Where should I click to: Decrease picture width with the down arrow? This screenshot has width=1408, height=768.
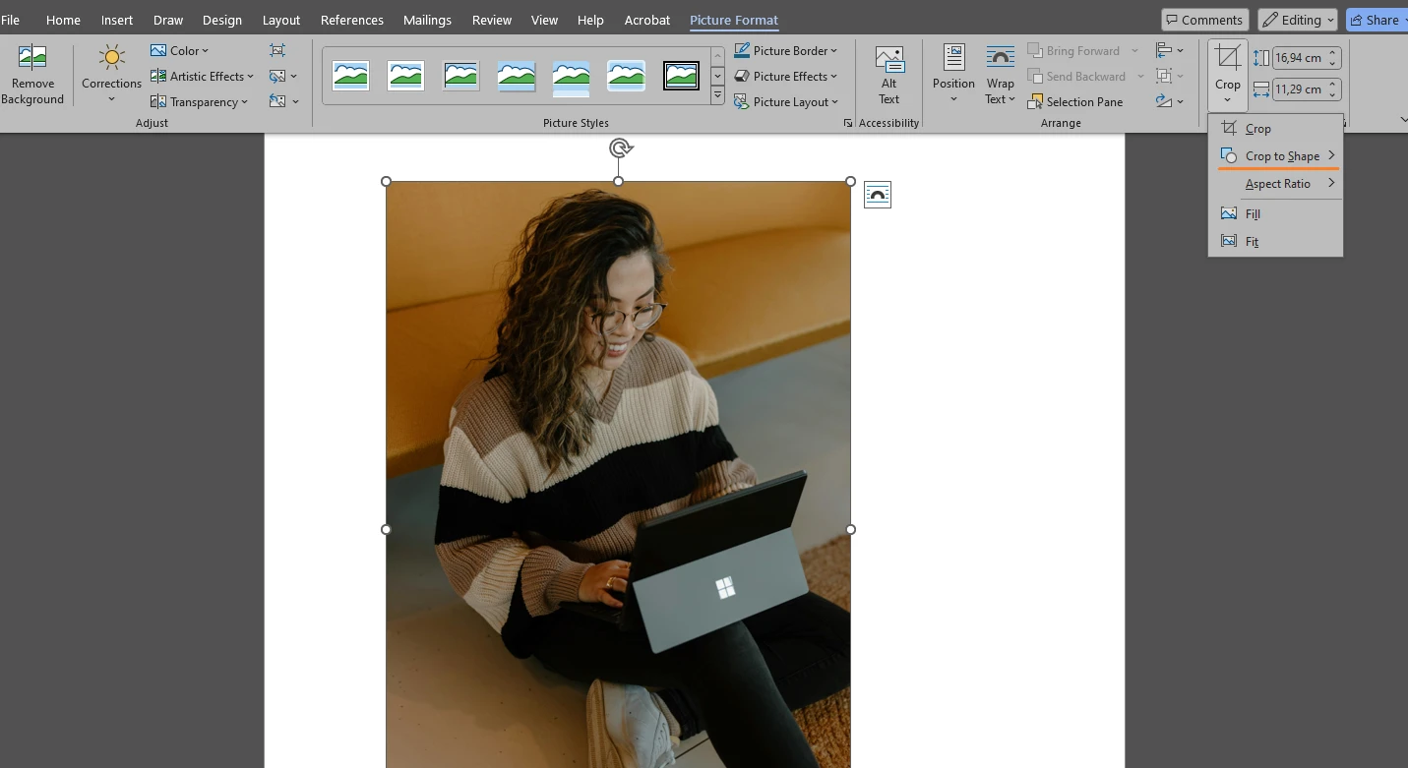tap(1332, 94)
